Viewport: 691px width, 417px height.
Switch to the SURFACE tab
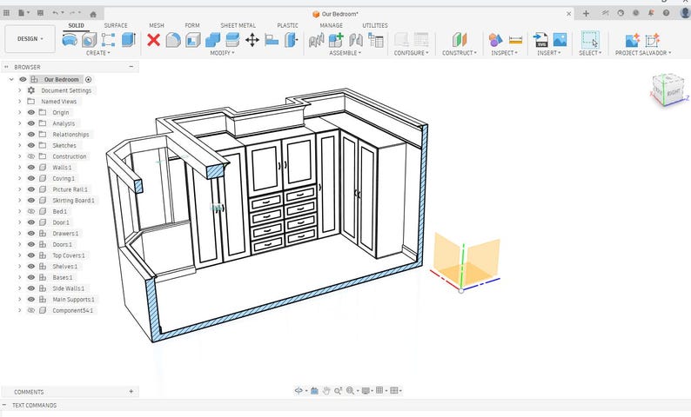pos(116,25)
